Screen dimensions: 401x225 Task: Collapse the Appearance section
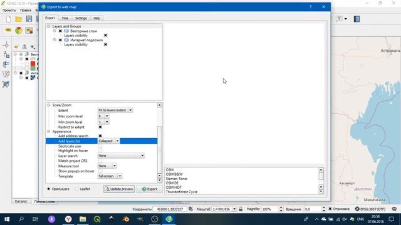pyautogui.click(x=49, y=132)
